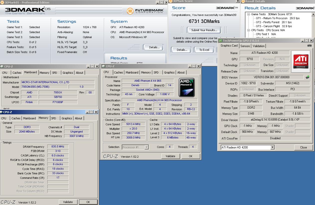The width and height of the screenshot is (315, 205).
Task: Open the Memory tab in the CPU-Z processor window
Action: pyautogui.click(x=146, y=72)
